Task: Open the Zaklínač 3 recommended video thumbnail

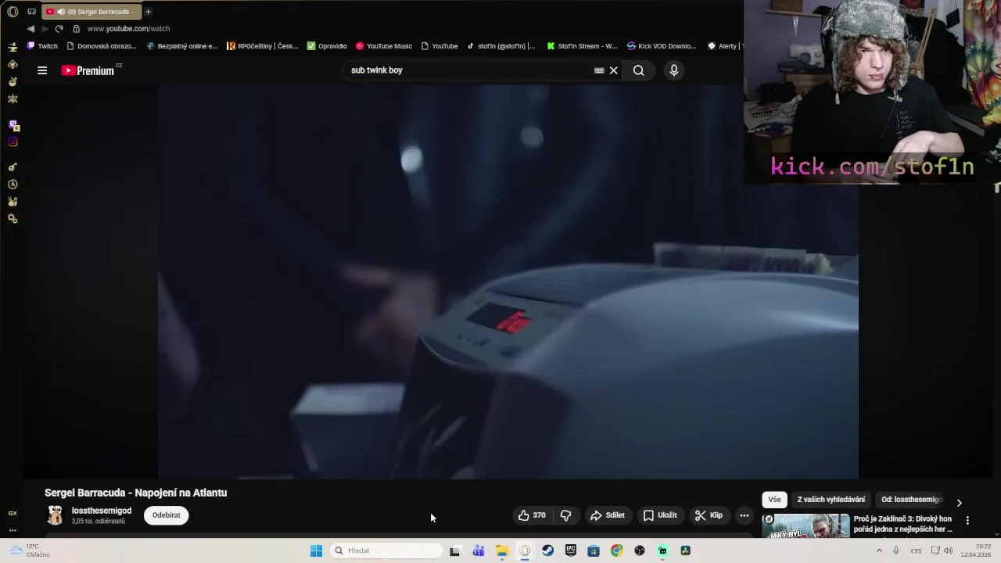Action: (x=805, y=526)
